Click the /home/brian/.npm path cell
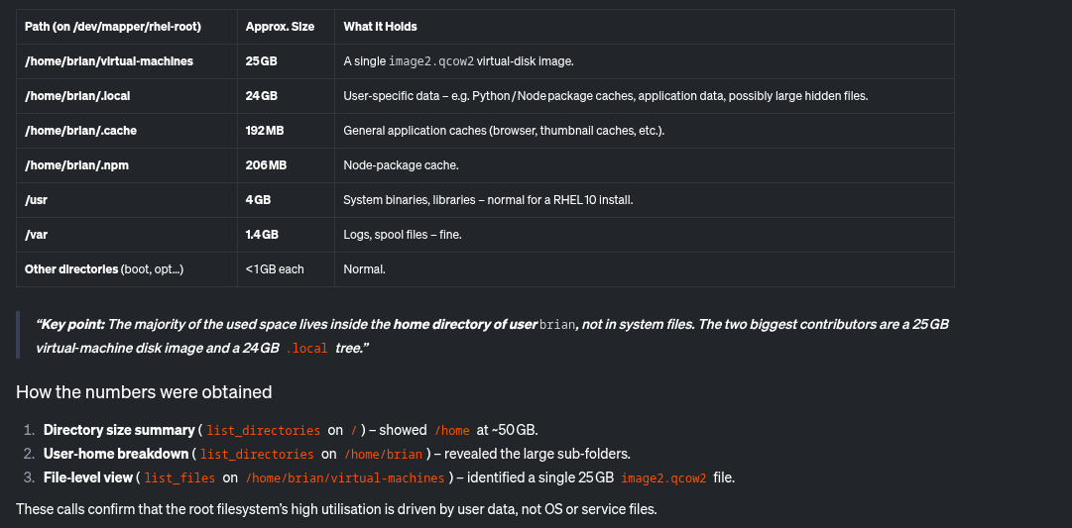The width and height of the screenshot is (1072, 528). (x=76, y=165)
